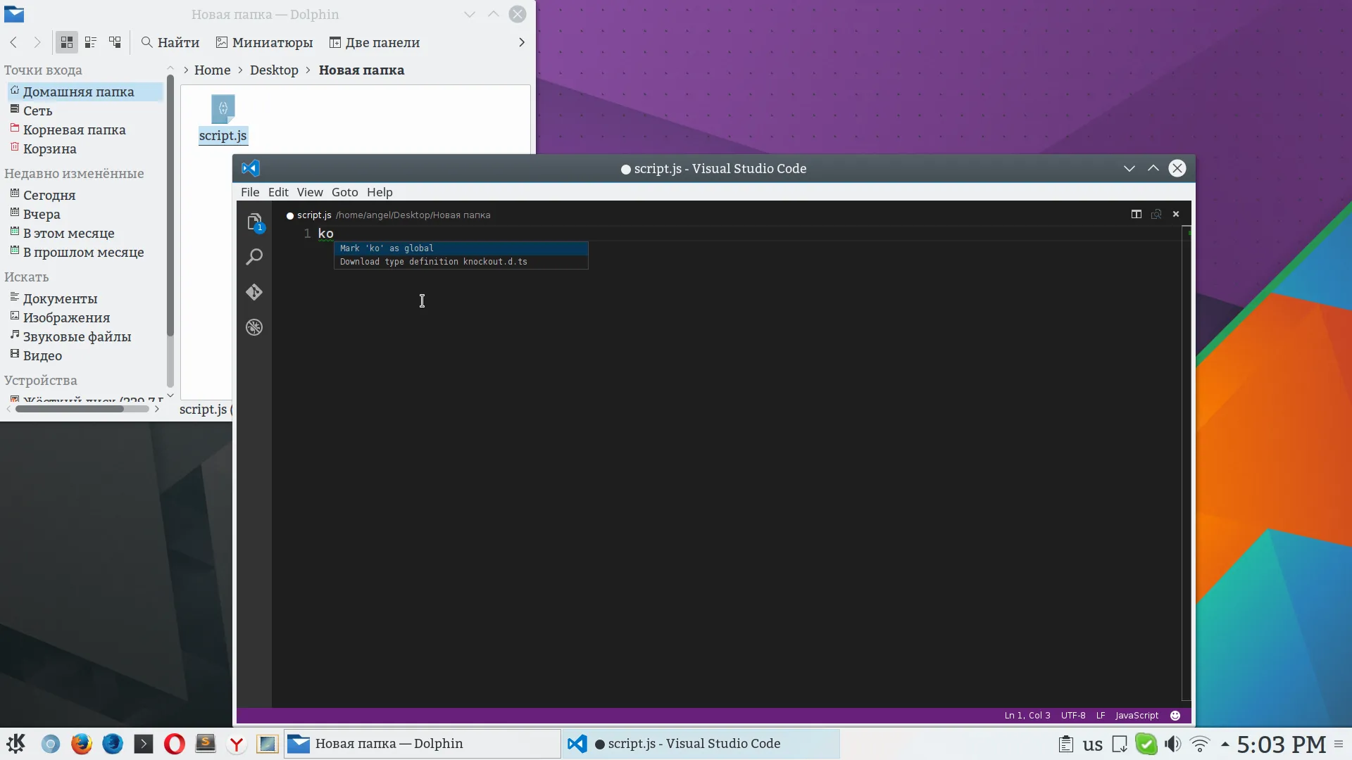This screenshot has width=1352, height=760.
Task: Click Dolphin places panel horizontal scrollbar
Action: [70, 409]
